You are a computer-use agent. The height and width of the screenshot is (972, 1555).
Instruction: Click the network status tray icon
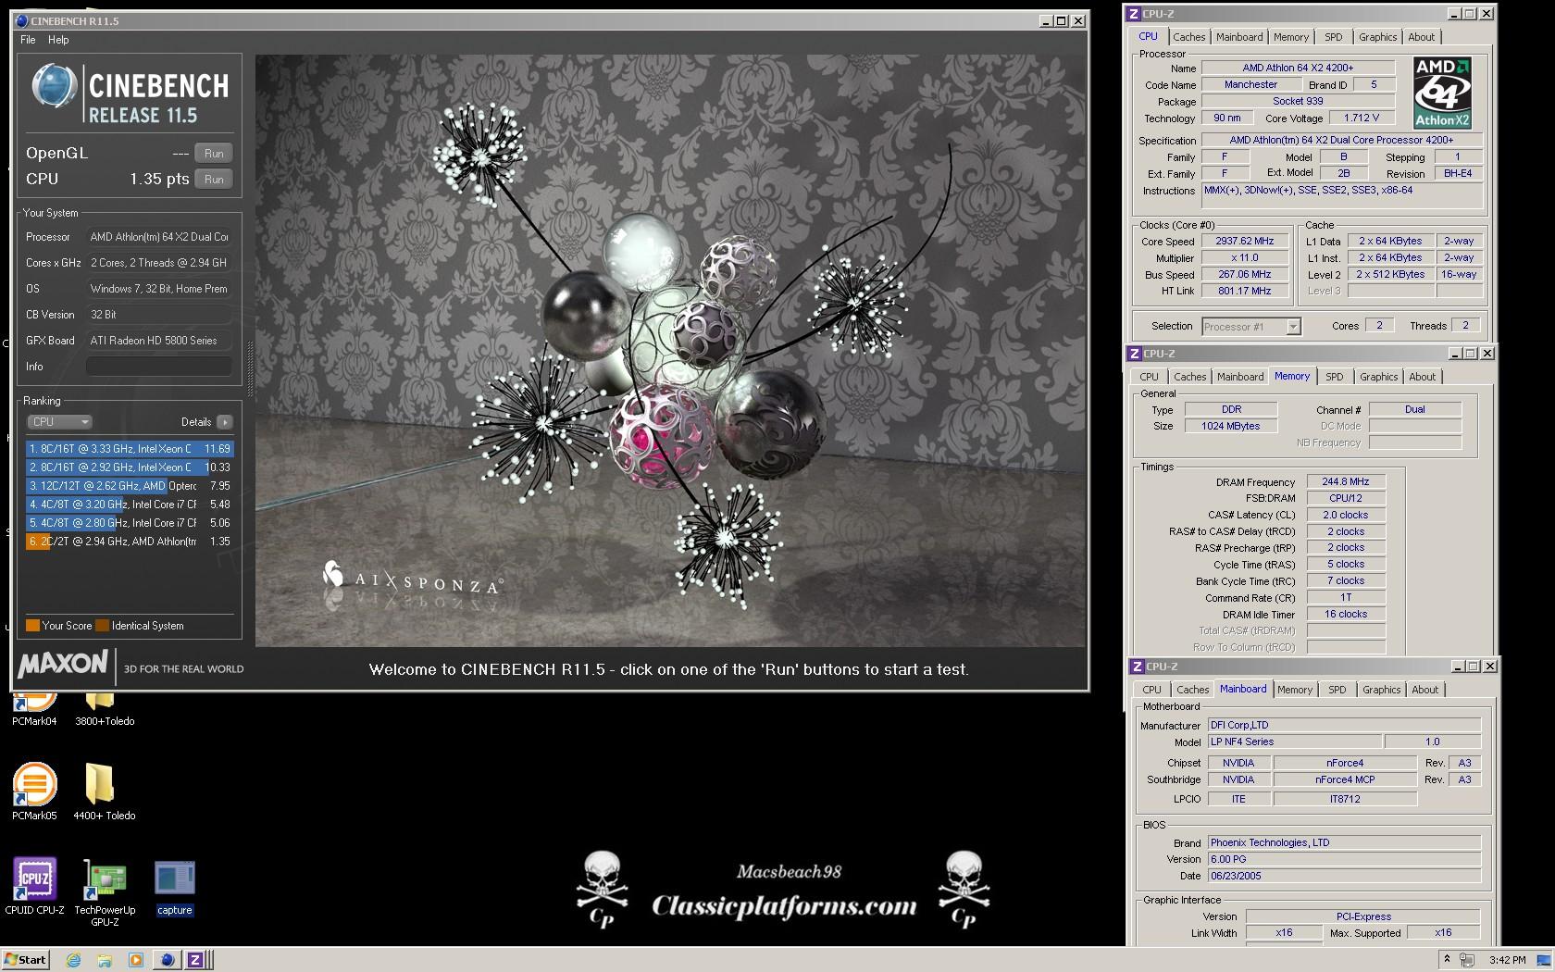[1467, 960]
